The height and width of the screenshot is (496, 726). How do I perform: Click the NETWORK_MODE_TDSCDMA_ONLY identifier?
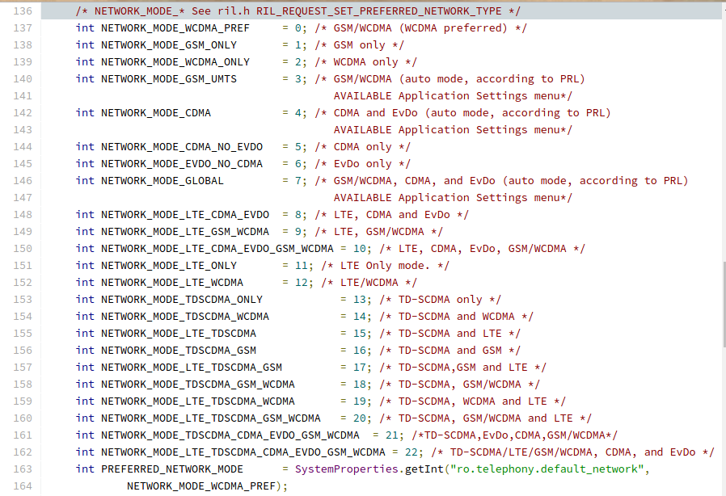click(x=181, y=300)
